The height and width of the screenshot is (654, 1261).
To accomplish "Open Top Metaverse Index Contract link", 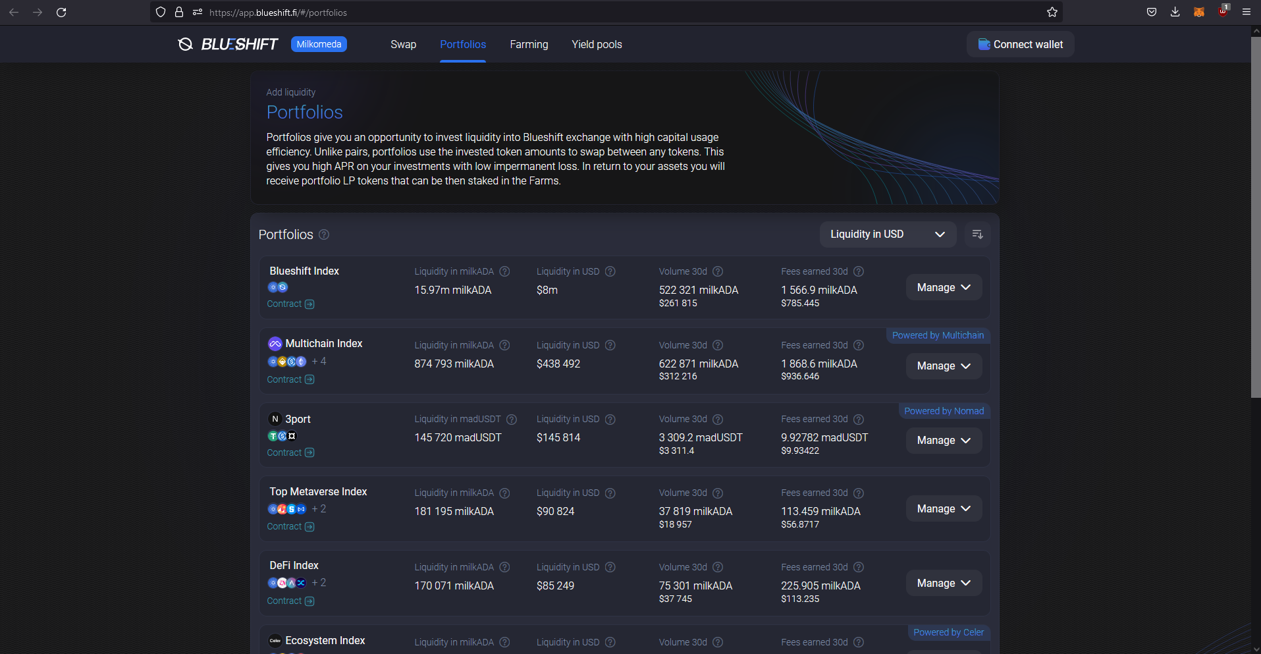I will (x=290, y=526).
